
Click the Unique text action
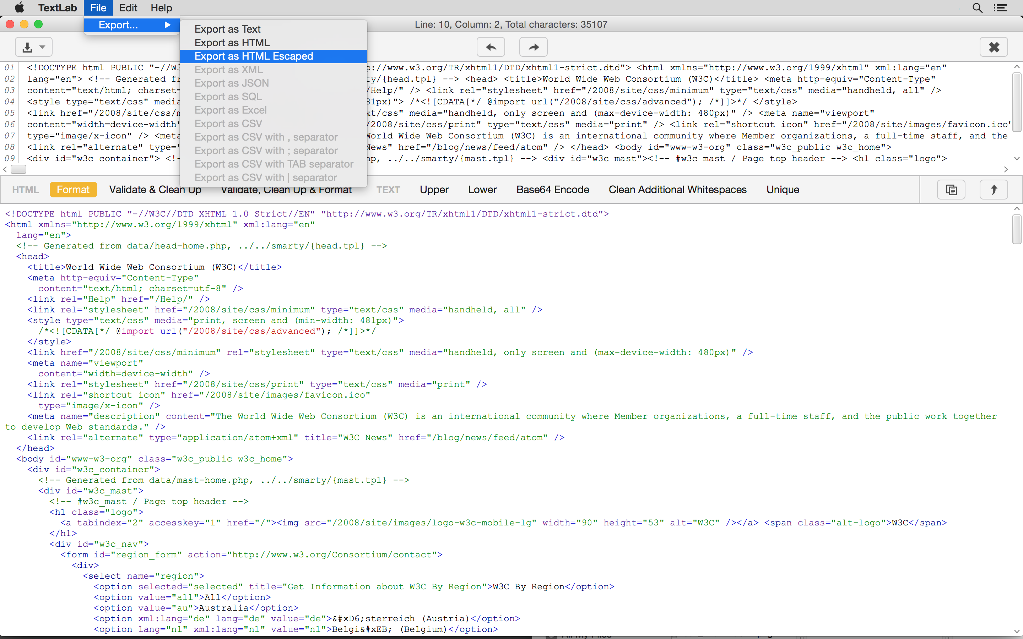[783, 190]
